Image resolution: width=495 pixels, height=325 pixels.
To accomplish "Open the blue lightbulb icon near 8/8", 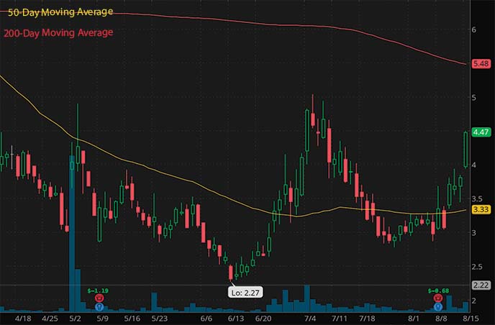I will coord(438,306).
